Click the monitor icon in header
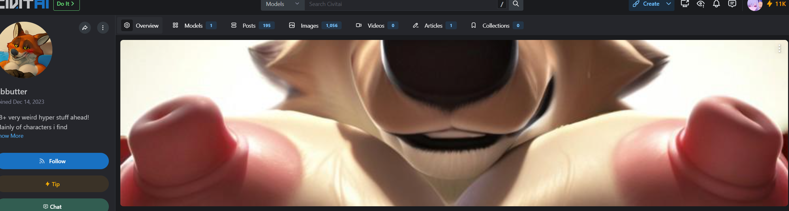789x211 pixels. [x=685, y=4]
